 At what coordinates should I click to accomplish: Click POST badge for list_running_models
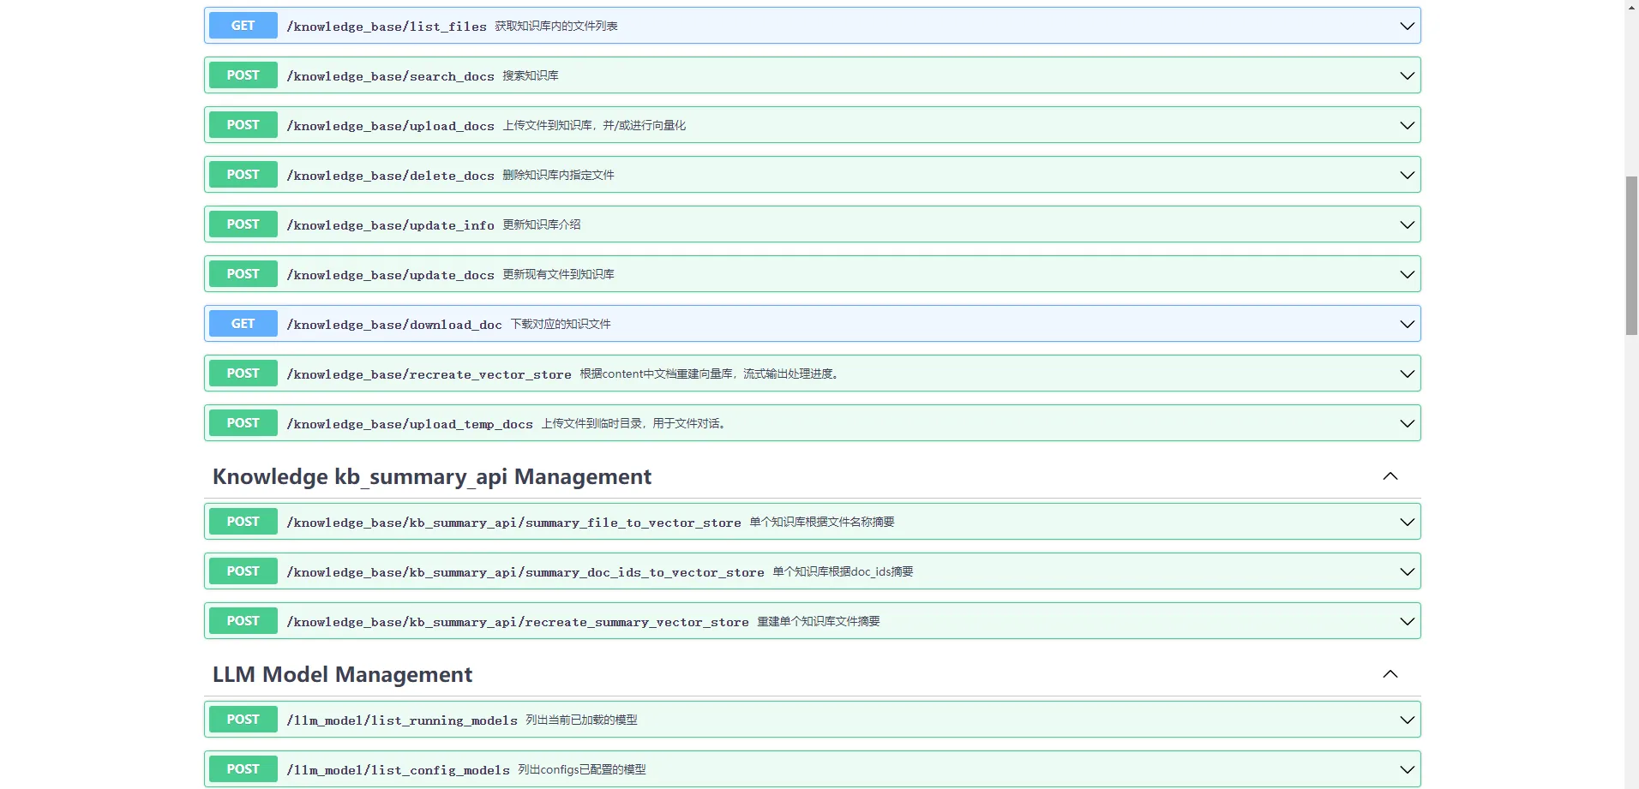click(243, 720)
